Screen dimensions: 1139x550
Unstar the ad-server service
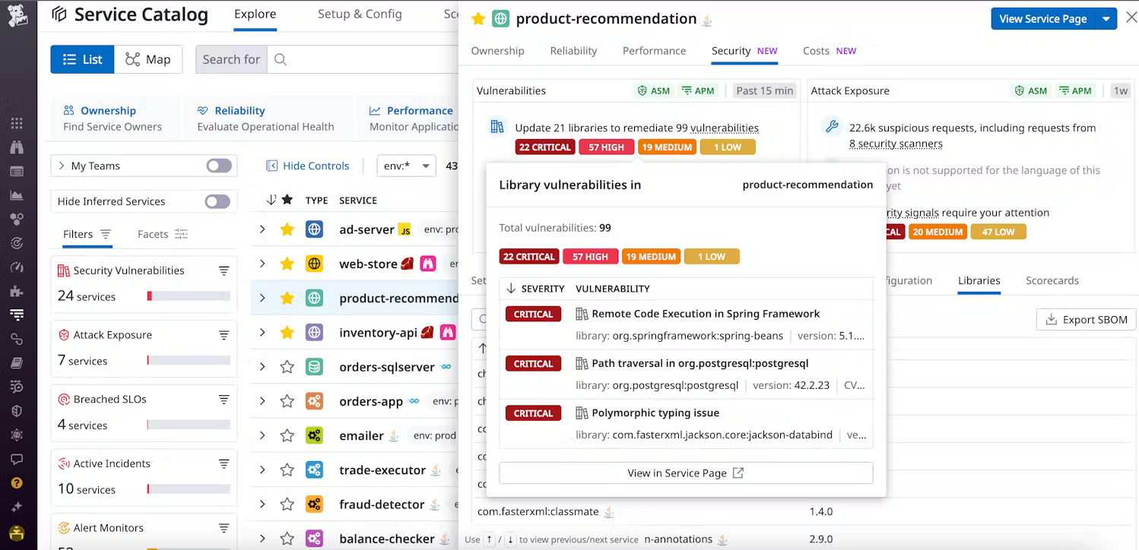[287, 229]
